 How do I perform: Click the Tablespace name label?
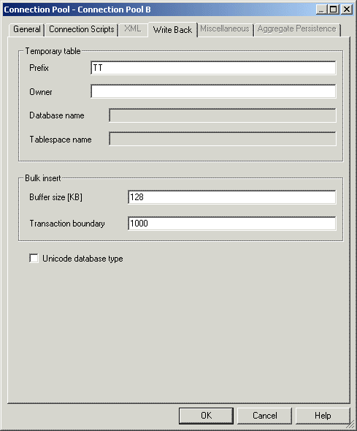61,140
